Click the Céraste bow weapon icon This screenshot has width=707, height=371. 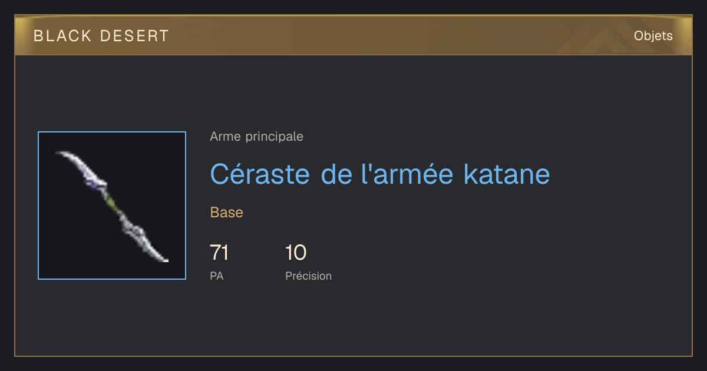(x=112, y=206)
